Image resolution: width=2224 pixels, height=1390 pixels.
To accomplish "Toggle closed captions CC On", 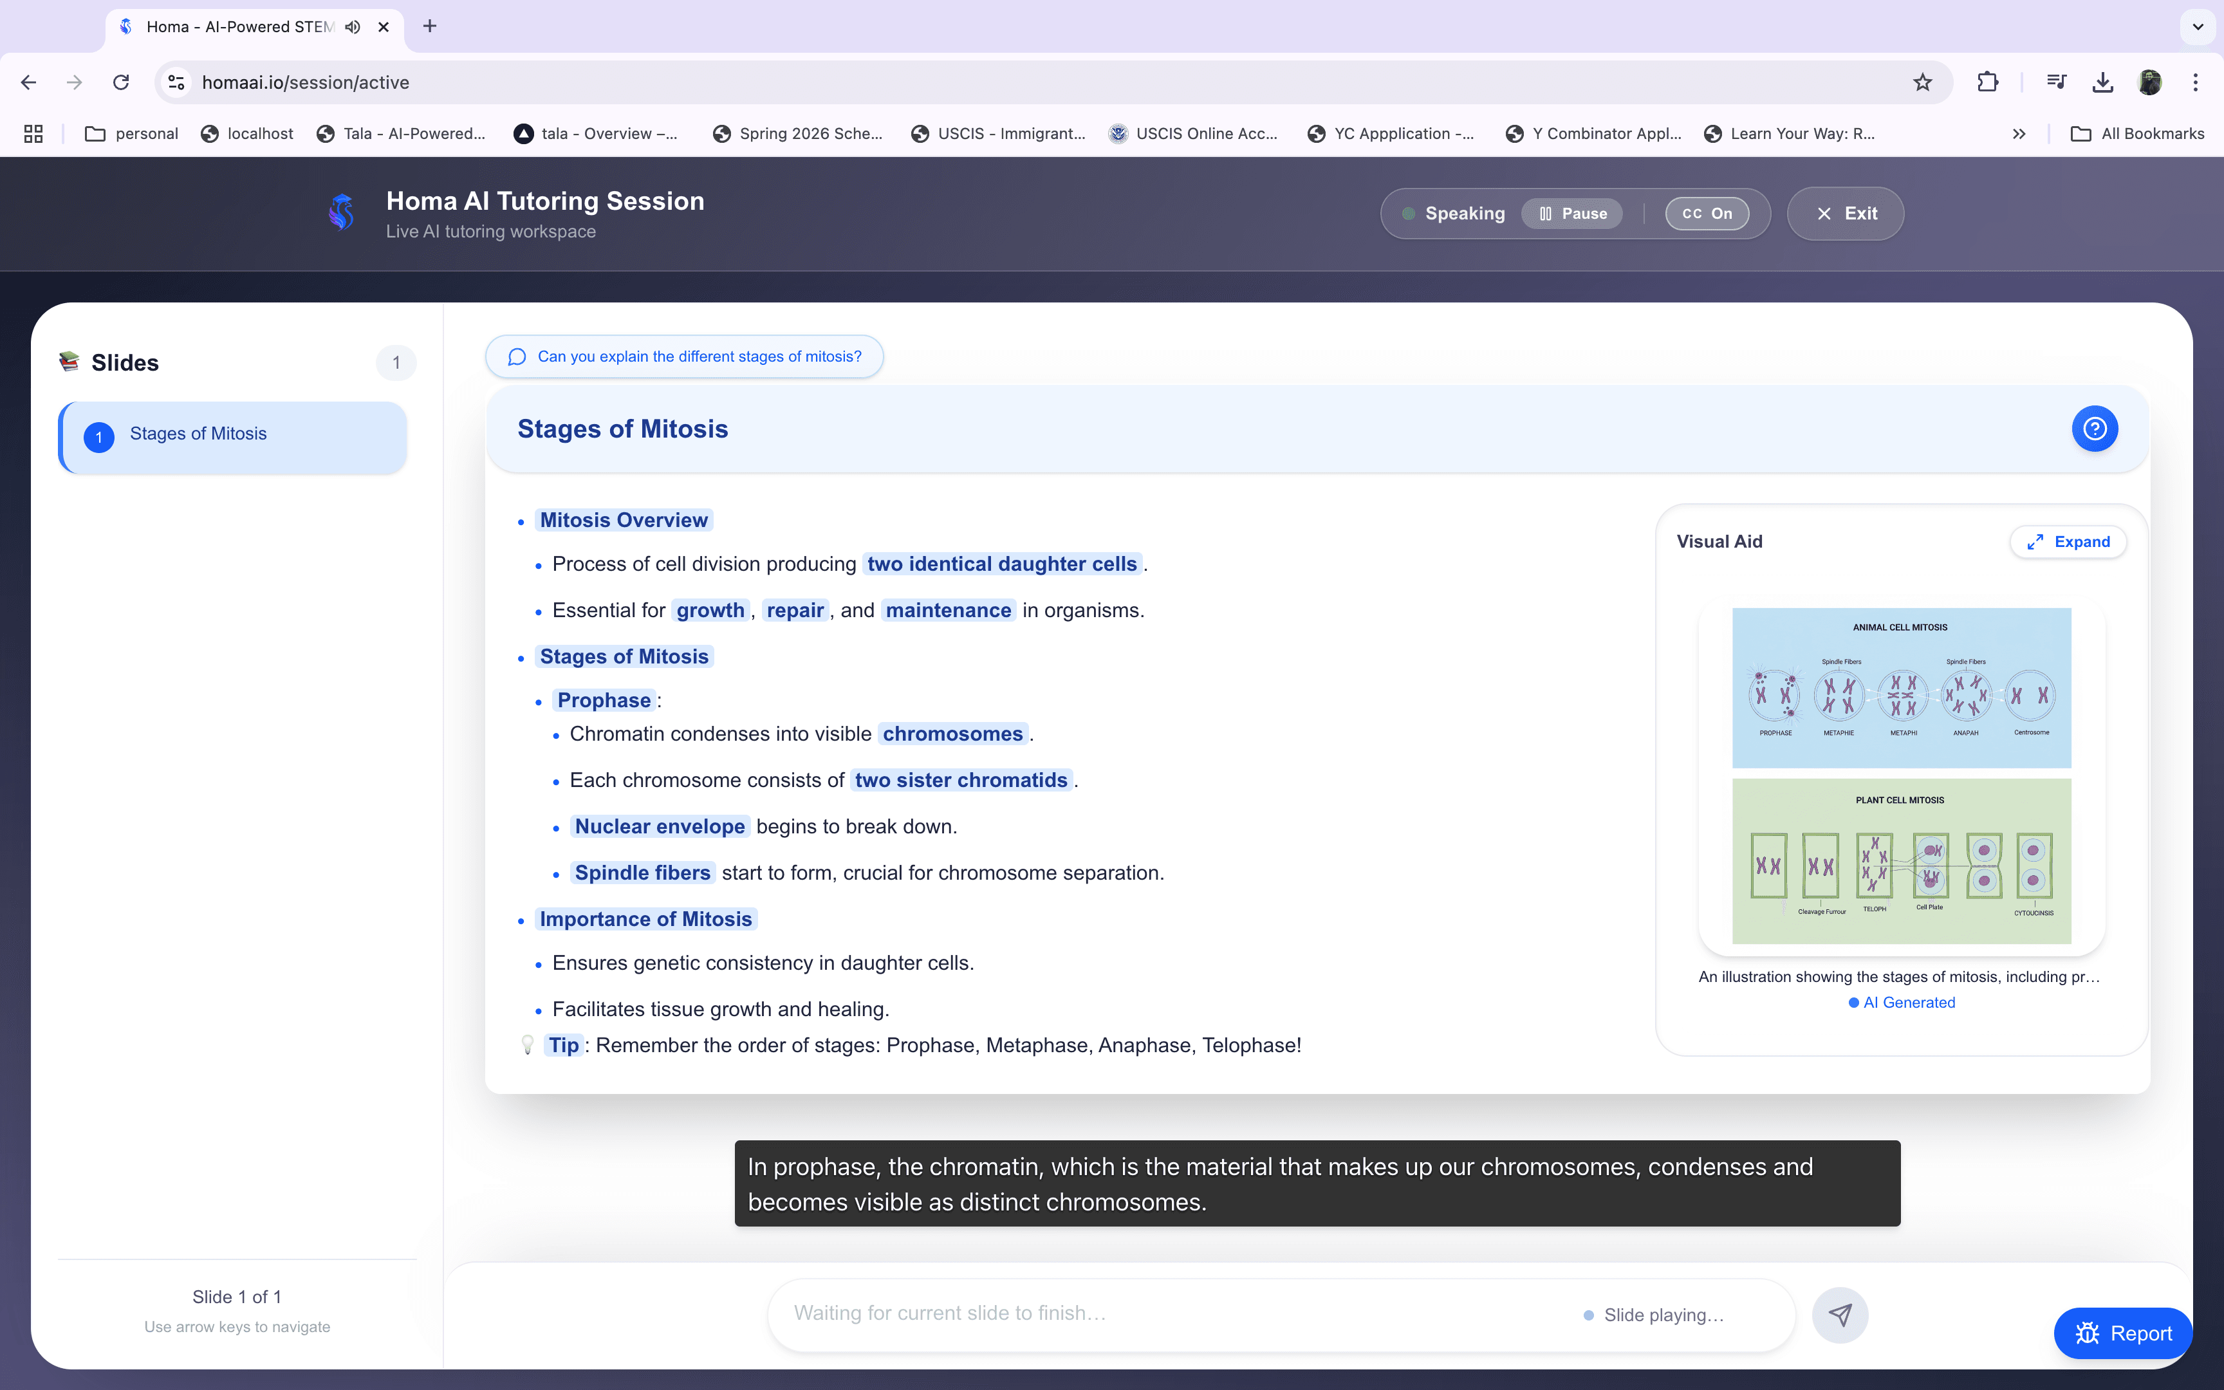I will (x=1707, y=213).
